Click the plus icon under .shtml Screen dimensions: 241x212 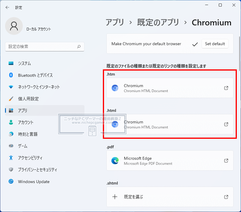[115, 197]
